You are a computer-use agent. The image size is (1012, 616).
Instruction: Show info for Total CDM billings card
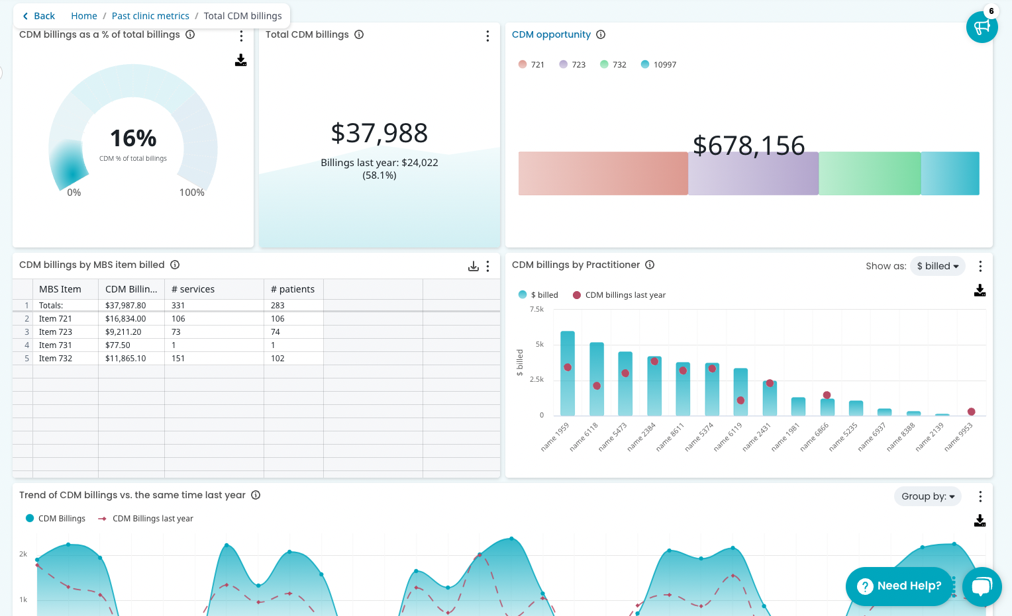click(359, 34)
